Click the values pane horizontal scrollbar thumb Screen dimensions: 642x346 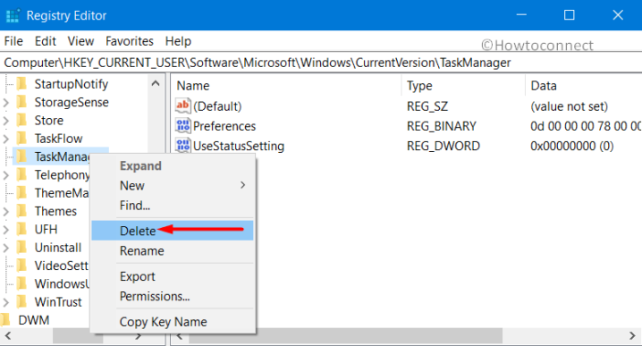click(345, 336)
